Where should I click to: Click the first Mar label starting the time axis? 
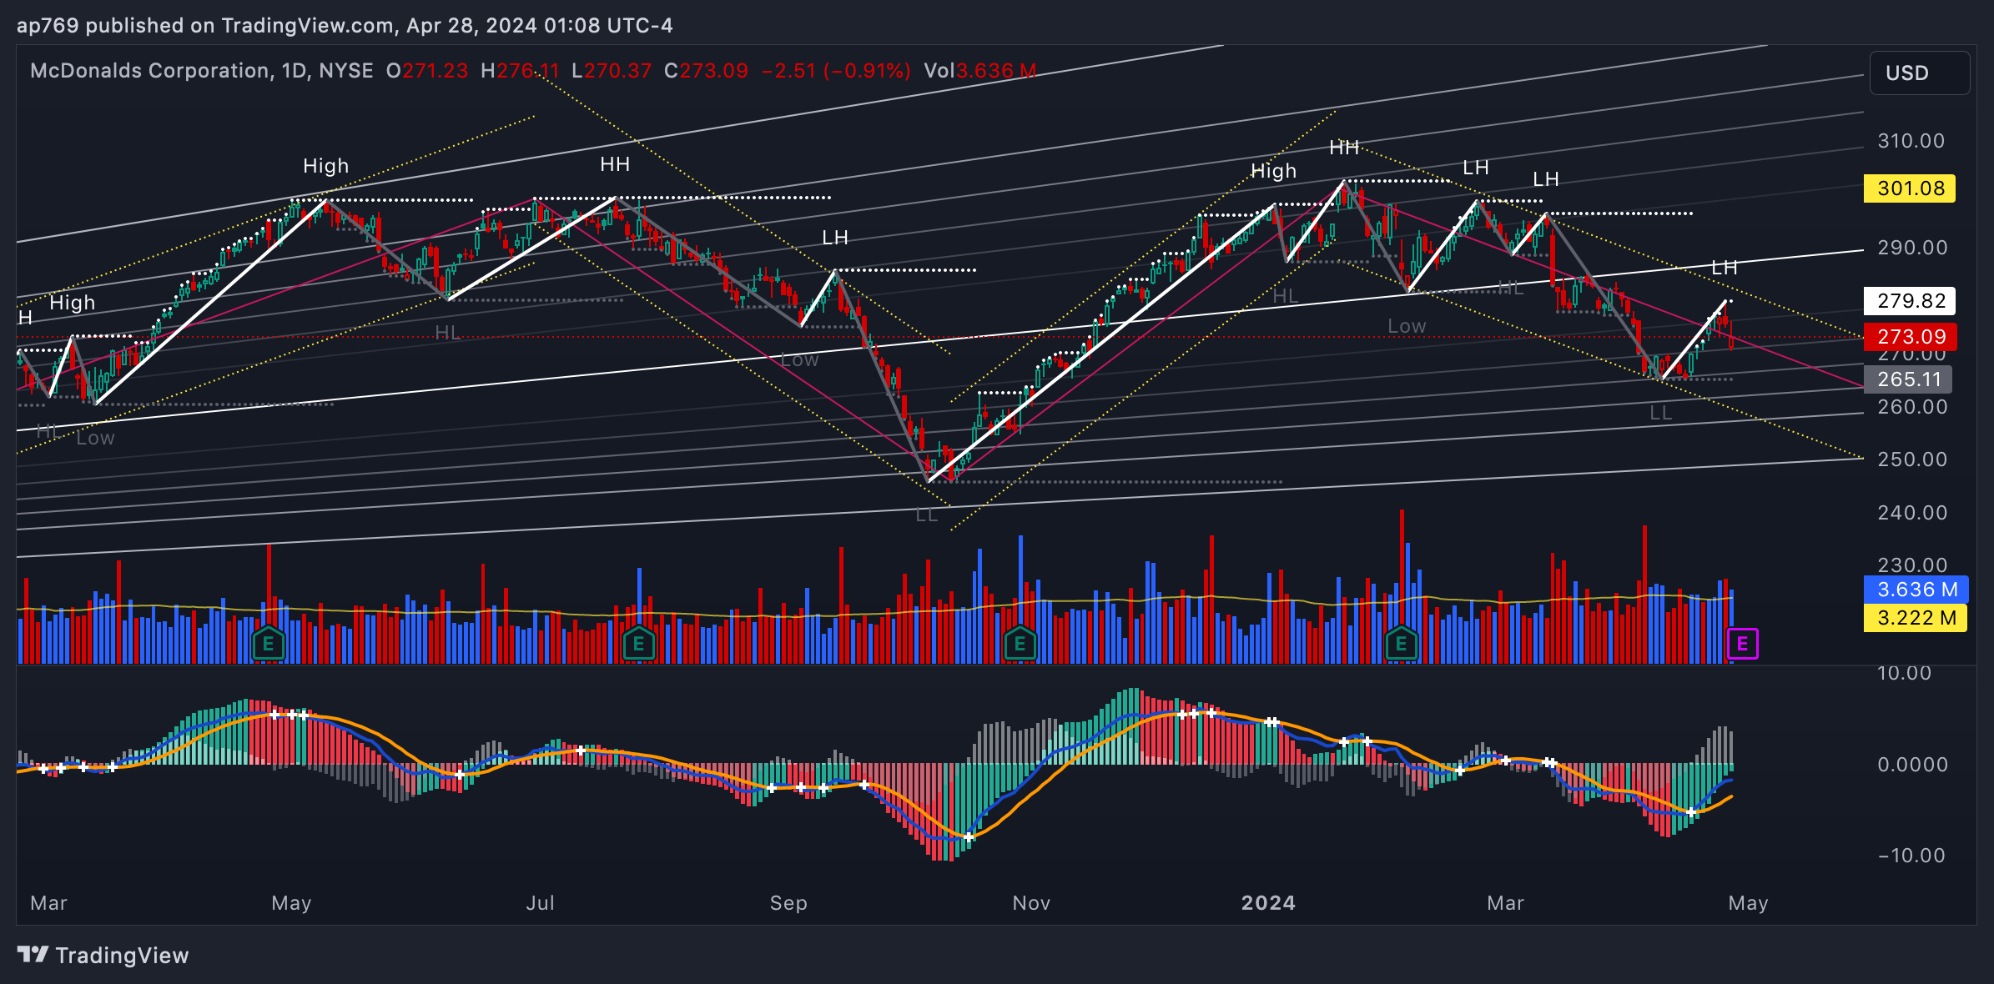point(48,903)
